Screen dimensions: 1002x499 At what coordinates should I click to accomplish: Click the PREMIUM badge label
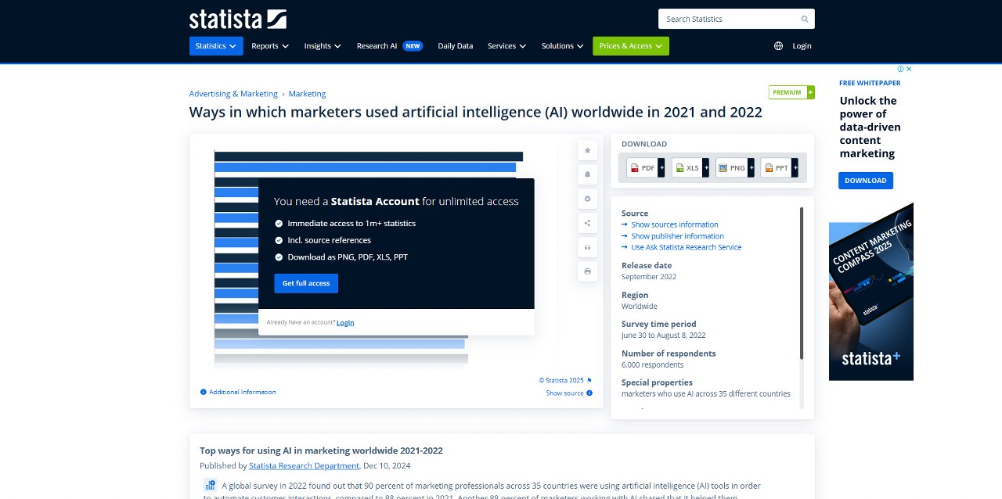pyautogui.click(x=788, y=92)
